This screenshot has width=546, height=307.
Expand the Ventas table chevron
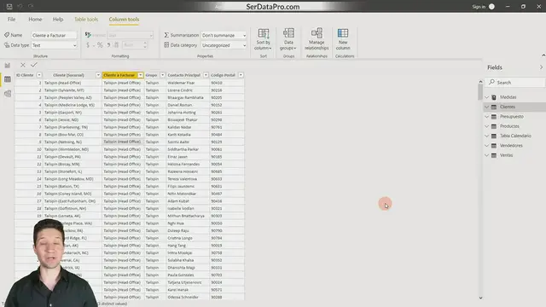tap(487, 155)
